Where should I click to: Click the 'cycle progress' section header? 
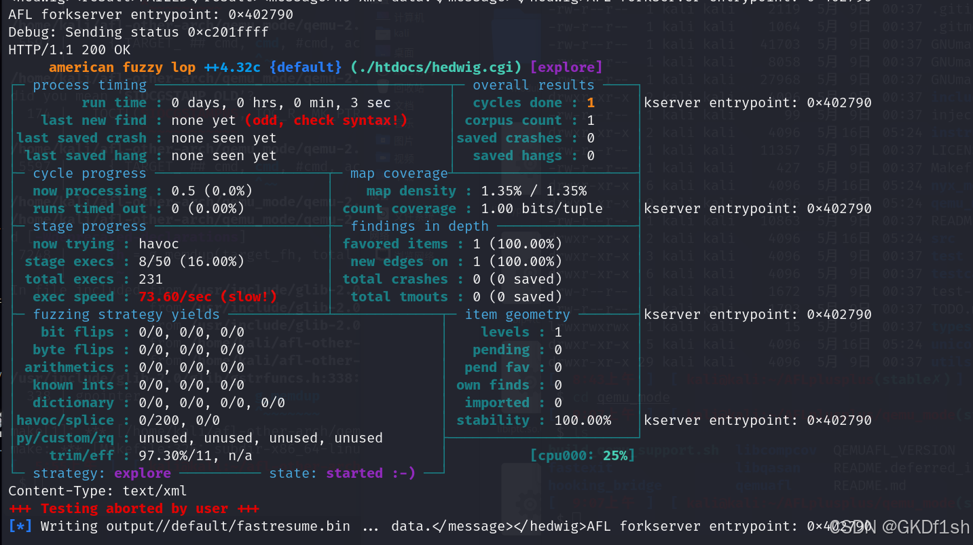tap(90, 173)
